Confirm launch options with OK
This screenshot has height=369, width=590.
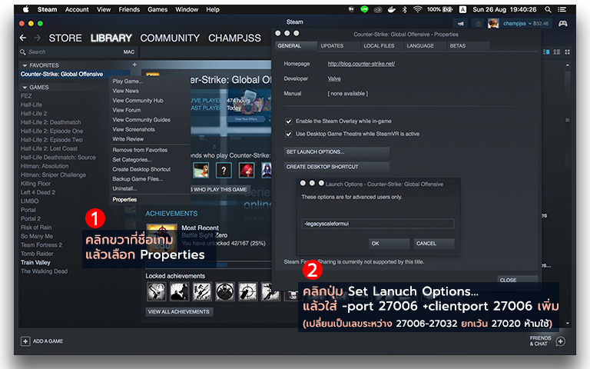pos(389,244)
